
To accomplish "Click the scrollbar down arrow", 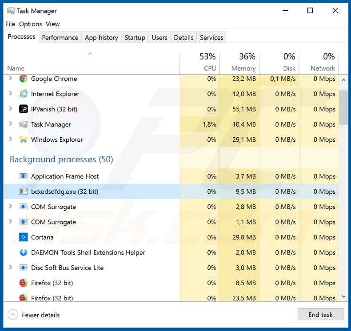I will (343, 296).
